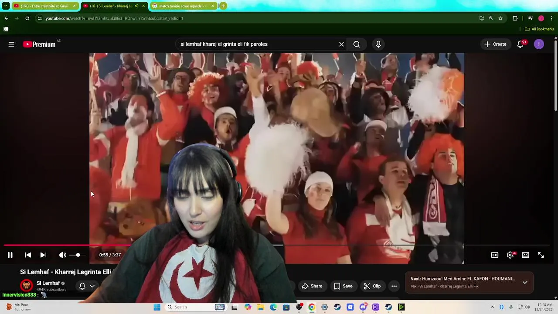558x314 pixels.
Task: Click the Windows taskbar search box
Action: coord(195,307)
